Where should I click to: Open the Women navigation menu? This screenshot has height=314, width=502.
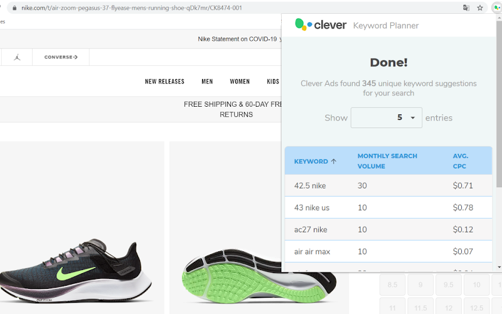240,82
